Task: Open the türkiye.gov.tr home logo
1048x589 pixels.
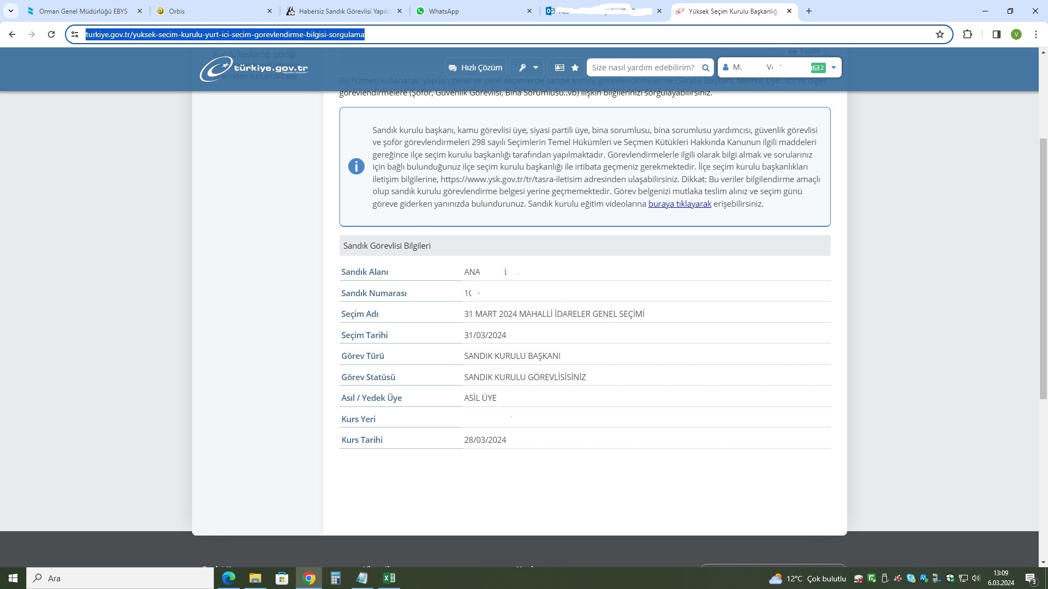Action: pyautogui.click(x=254, y=69)
